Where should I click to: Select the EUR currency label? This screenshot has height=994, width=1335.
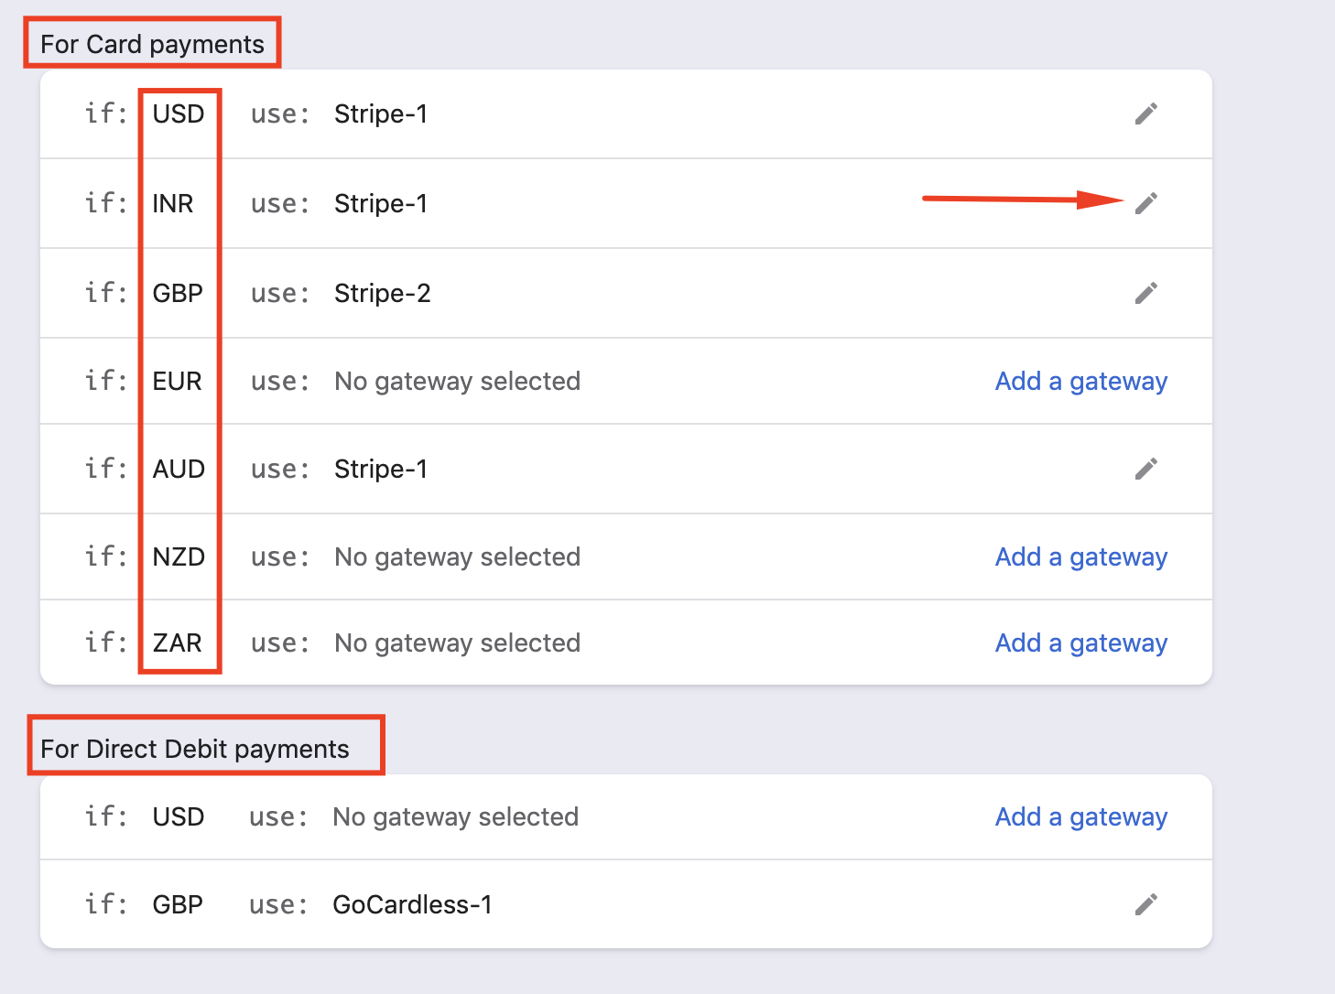coord(177,381)
